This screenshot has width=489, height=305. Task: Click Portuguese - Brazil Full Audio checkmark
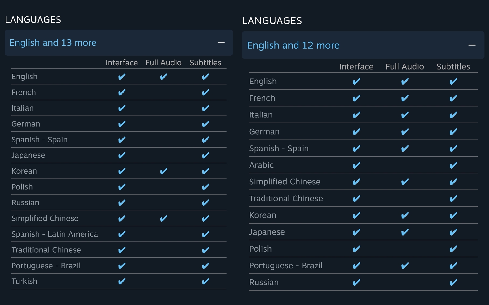click(405, 266)
